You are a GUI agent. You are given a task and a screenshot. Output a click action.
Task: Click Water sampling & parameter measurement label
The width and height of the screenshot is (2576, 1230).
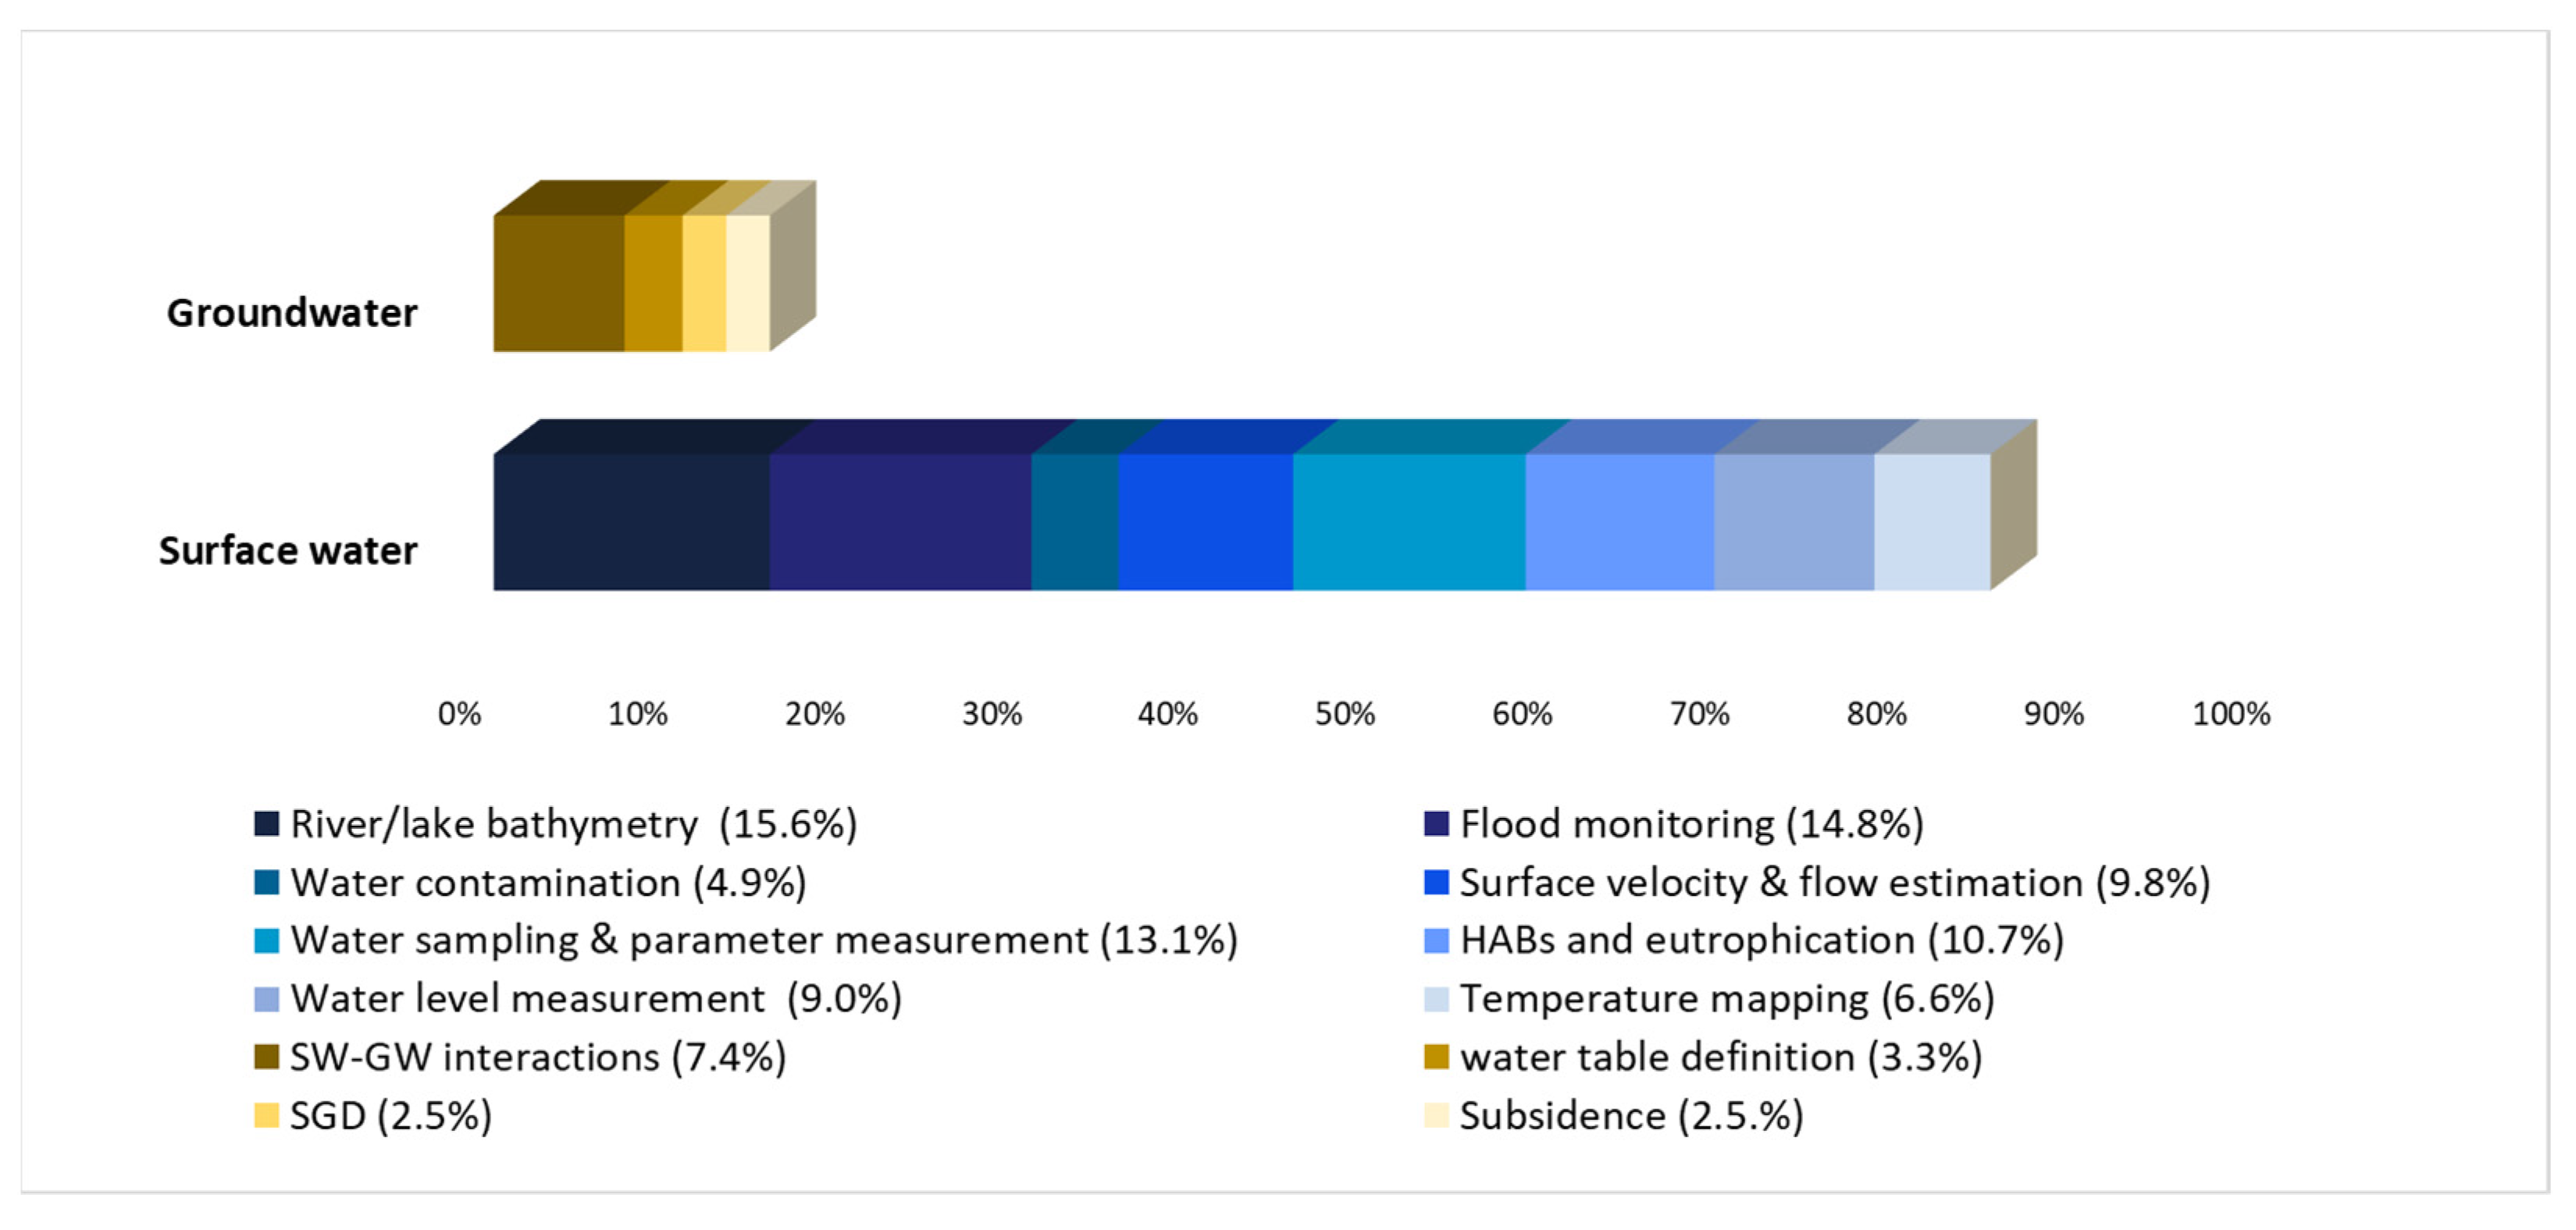764,941
